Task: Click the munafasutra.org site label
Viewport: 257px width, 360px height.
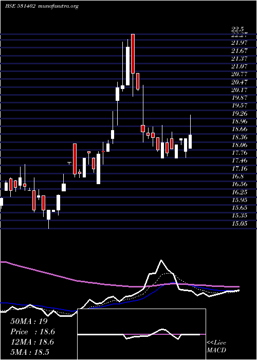Action: pos(58,6)
